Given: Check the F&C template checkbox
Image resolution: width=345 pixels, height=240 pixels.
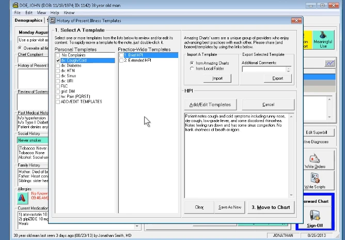Looking at the screenshot, I should [58, 86].
